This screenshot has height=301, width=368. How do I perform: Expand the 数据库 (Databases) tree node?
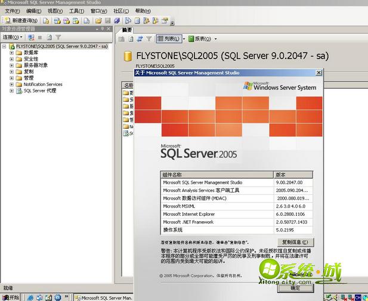[x=11, y=53]
